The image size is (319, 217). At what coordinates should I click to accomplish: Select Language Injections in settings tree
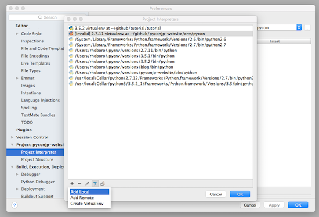(41, 100)
